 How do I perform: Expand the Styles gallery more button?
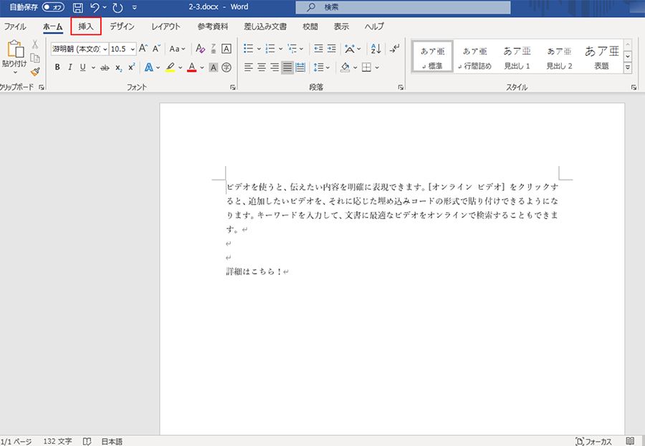[x=628, y=67]
